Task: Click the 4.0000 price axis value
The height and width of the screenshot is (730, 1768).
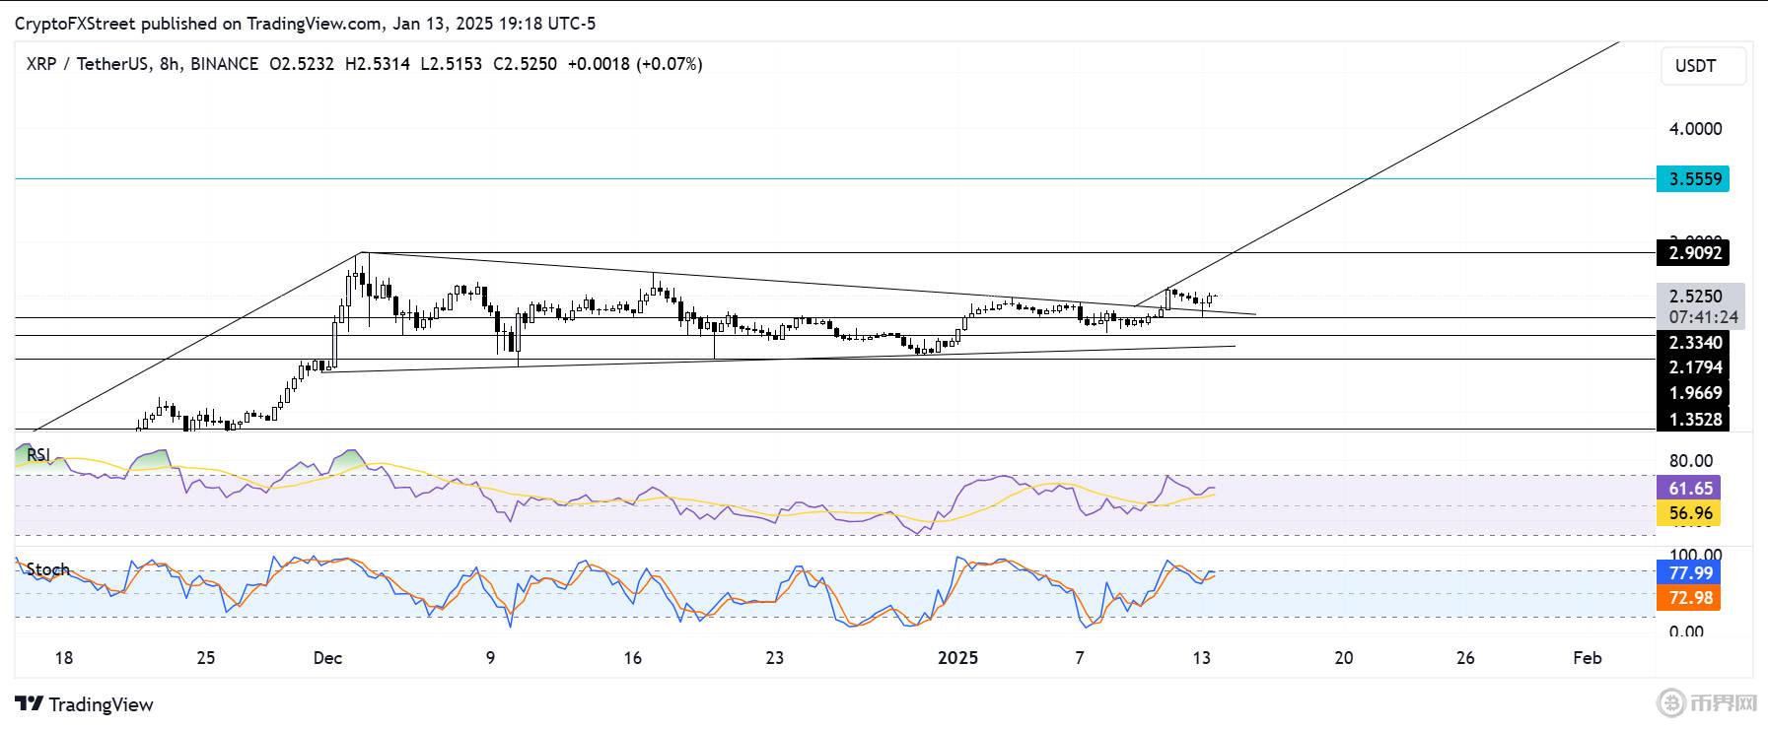Action: (1694, 129)
